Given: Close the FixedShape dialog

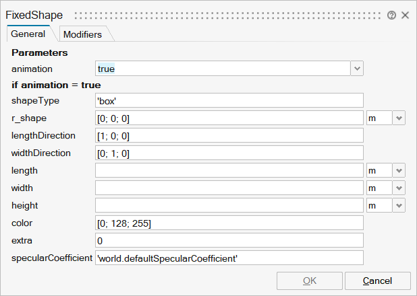Looking at the screenshot, I should click(x=405, y=15).
